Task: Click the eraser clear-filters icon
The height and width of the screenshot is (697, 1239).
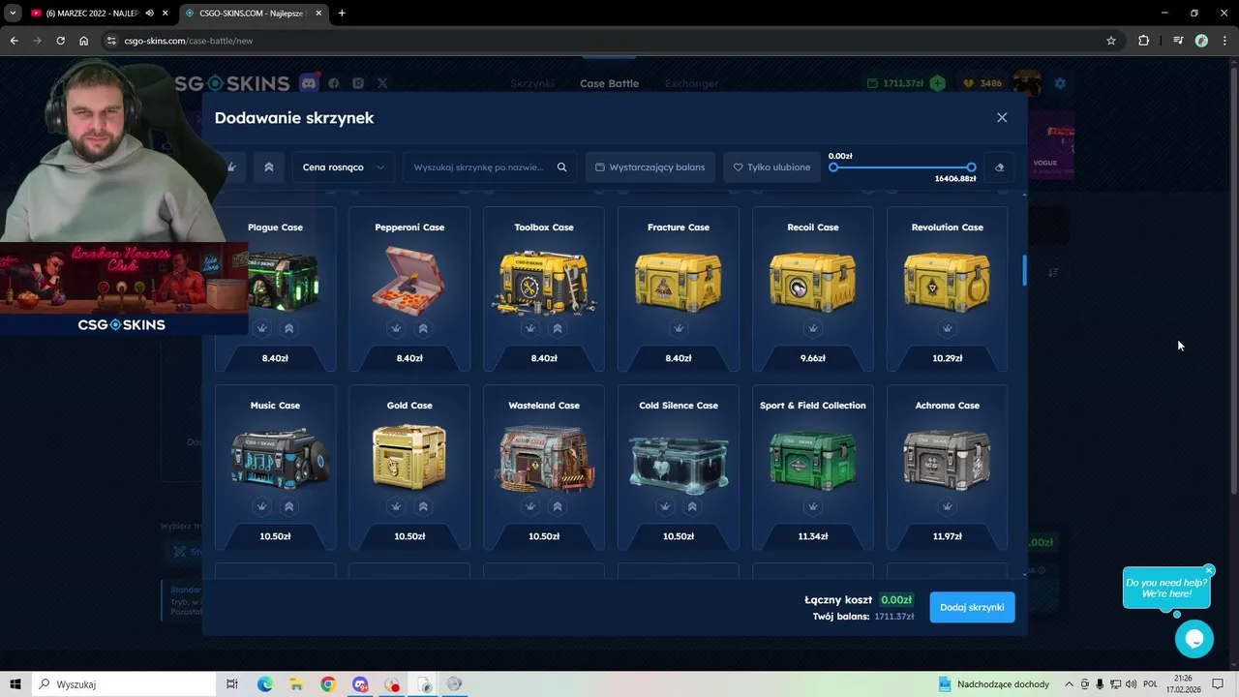Action: (x=999, y=167)
